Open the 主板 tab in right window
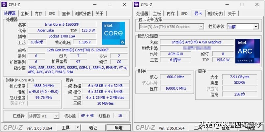 point(157,14)
